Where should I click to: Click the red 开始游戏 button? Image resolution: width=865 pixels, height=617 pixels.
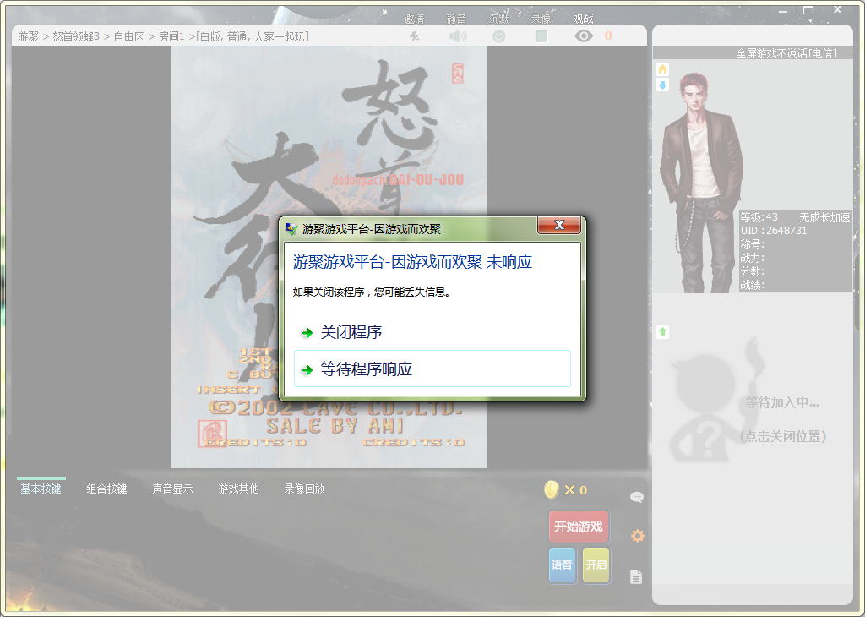pos(579,527)
